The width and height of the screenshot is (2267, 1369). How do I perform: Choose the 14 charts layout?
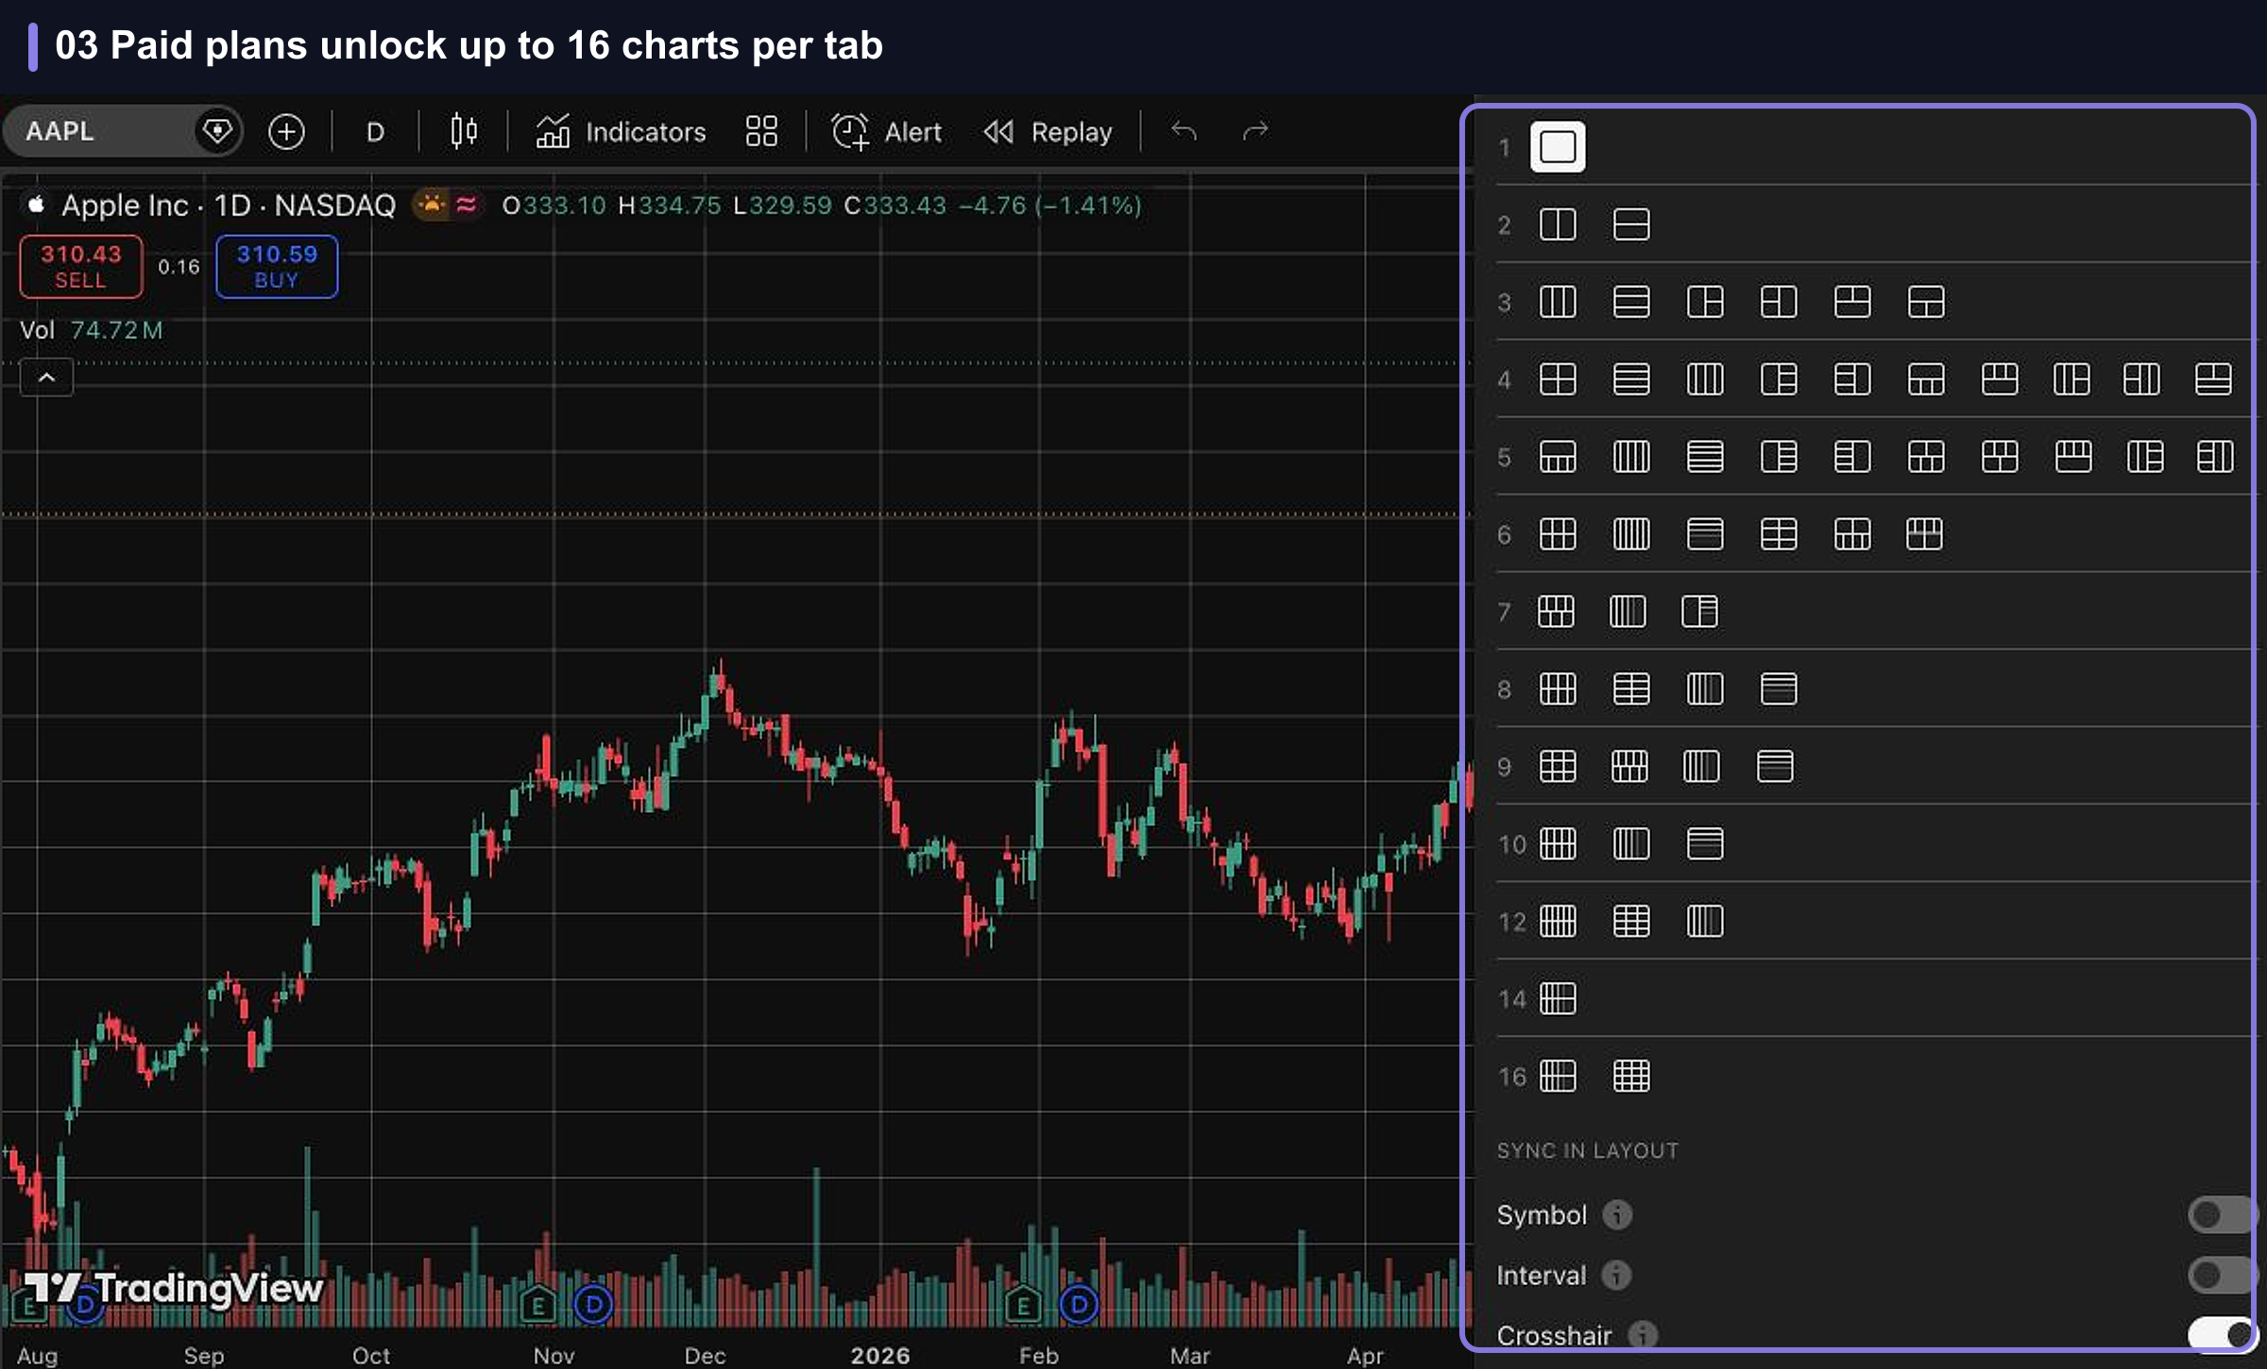coord(1558,999)
